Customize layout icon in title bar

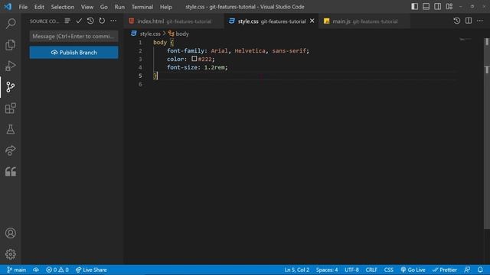(449, 7)
